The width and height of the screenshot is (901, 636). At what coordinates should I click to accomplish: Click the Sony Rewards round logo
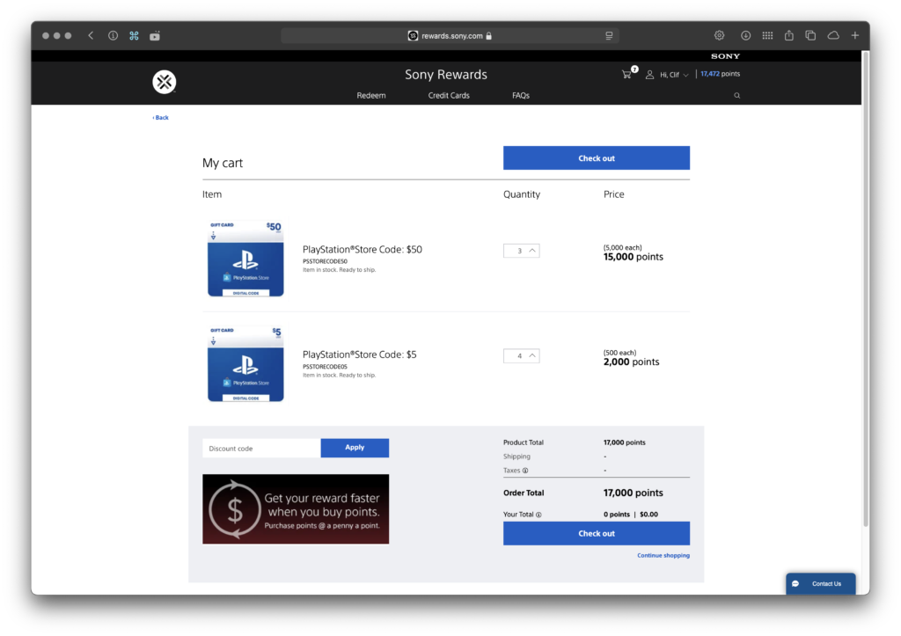click(x=165, y=82)
